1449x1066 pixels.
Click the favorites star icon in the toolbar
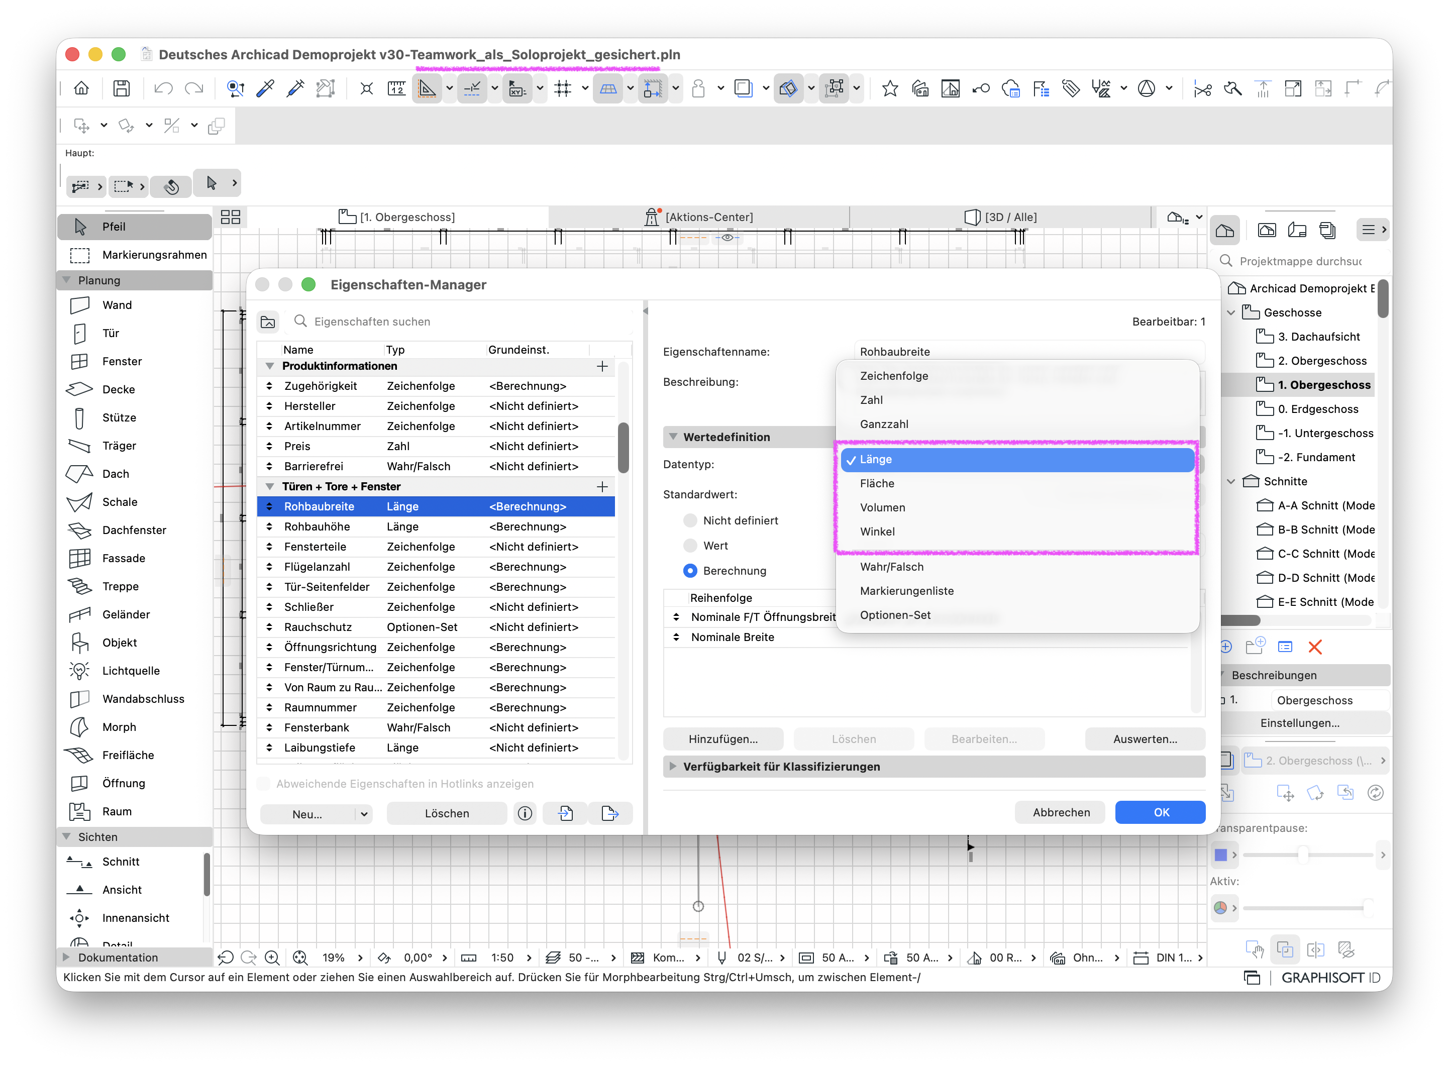pyautogui.click(x=889, y=88)
